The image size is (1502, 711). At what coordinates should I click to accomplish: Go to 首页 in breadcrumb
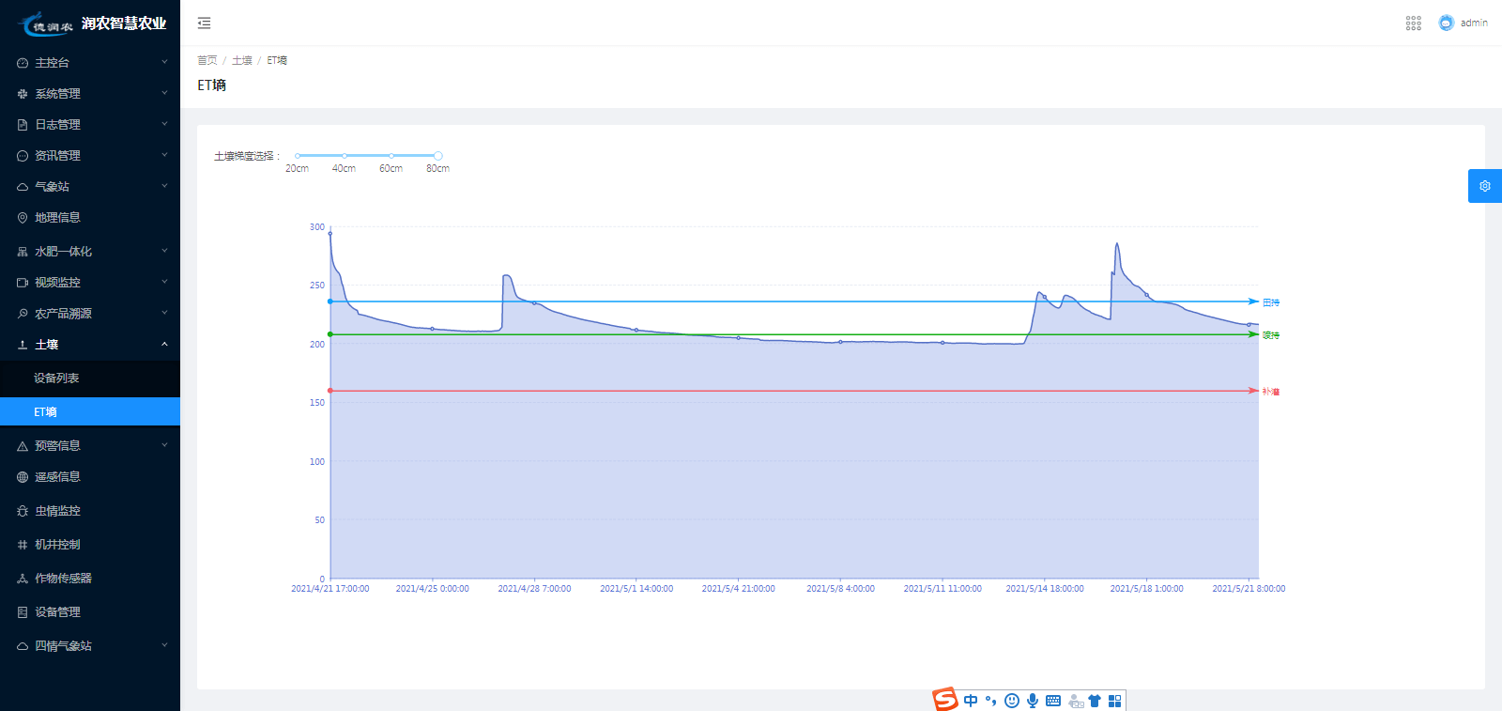[207, 60]
